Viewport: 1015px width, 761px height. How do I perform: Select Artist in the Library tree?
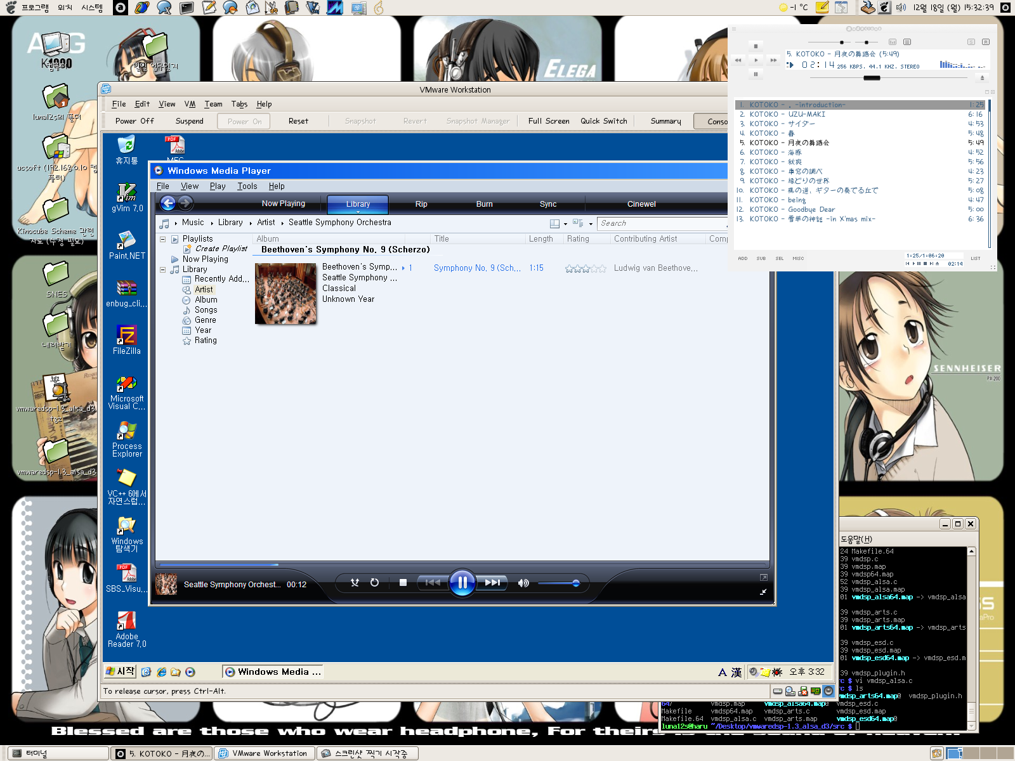[204, 289]
